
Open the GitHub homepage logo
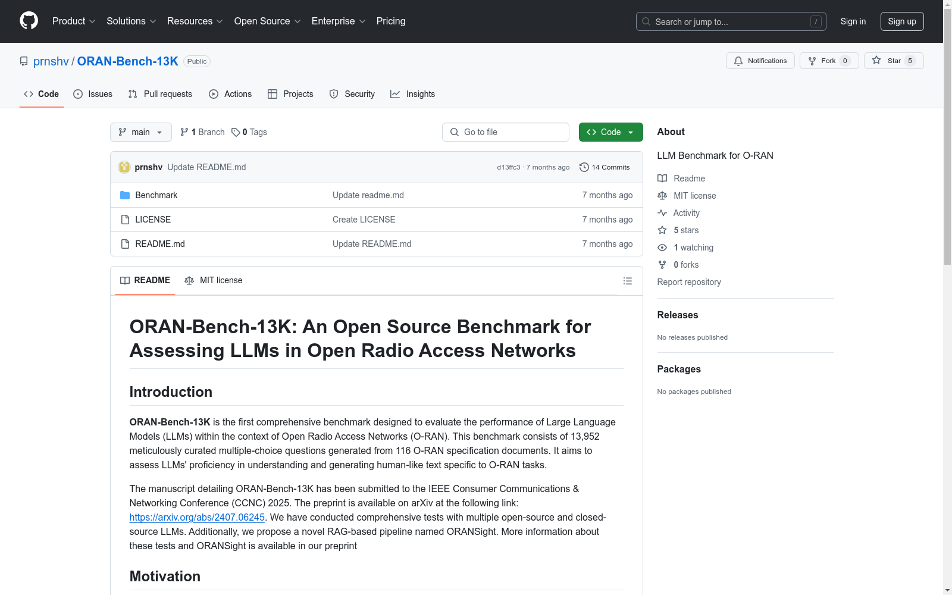pyautogui.click(x=29, y=21)
